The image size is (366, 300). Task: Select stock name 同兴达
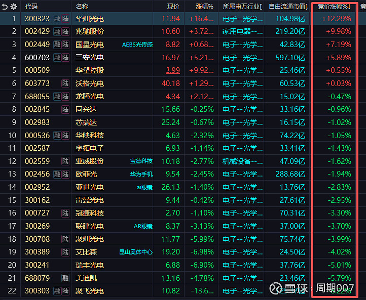(86, 109)
